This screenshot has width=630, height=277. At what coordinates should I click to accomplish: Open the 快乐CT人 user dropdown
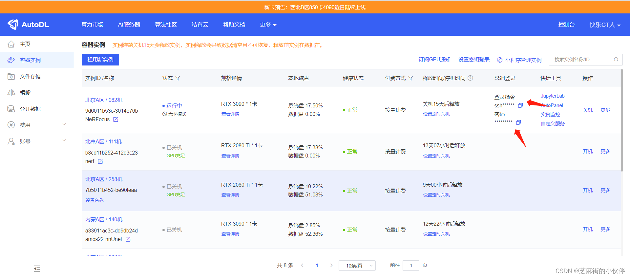point(605,25)
